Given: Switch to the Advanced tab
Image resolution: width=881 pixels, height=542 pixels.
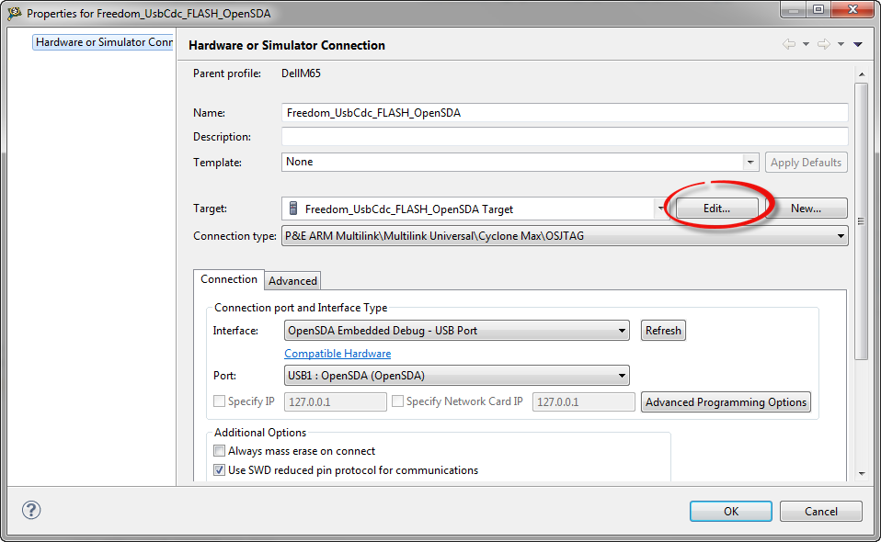Looking at the screenshot, I should [292, 281].
